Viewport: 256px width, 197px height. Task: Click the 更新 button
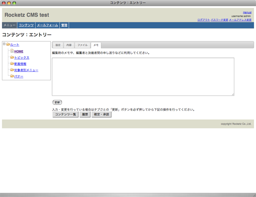point(57,102)
